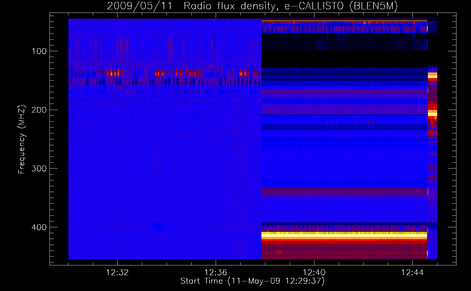Screen dimensions: 471x291
Task: Click the 'Frequency (MHZ)' axis label
Action: tap(22, 139)
